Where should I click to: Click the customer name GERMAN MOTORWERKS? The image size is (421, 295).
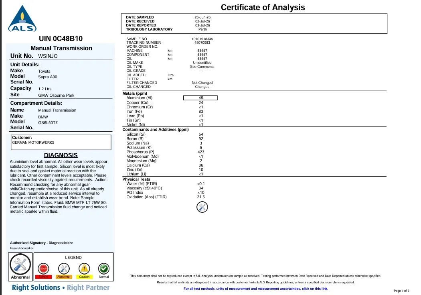coord(33,142)
